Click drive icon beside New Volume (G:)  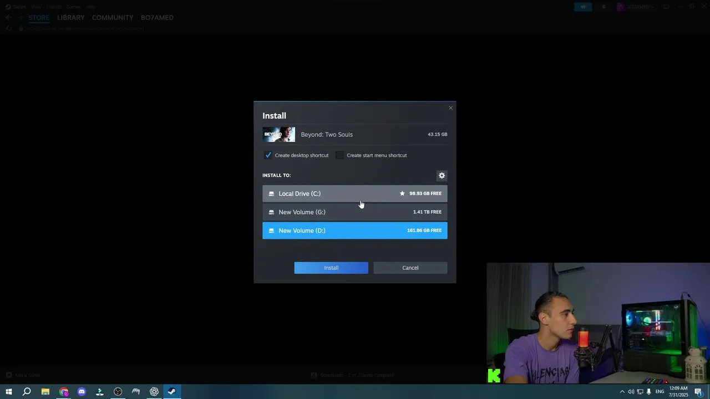[271, 212]
